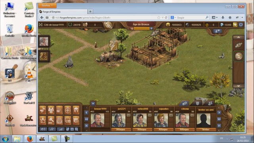Viewport: 254px width, 143px height.
Task: Open the Inventory box icon
Action: click(42, 120)
